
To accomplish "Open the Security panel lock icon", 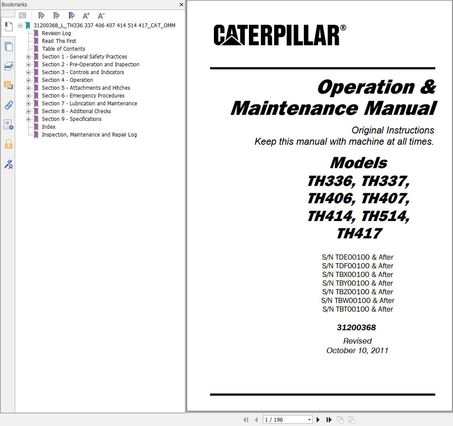I will pyautogui.click(x=8, y=144).
